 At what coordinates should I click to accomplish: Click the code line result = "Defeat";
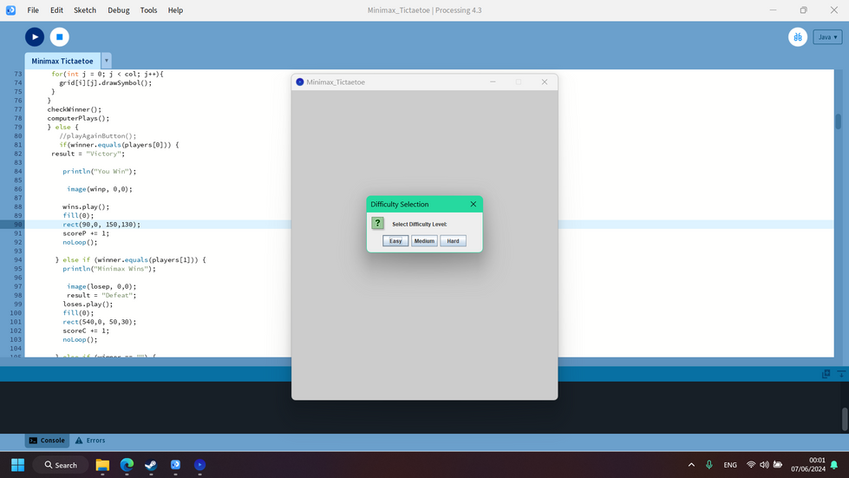pos(101,295)
